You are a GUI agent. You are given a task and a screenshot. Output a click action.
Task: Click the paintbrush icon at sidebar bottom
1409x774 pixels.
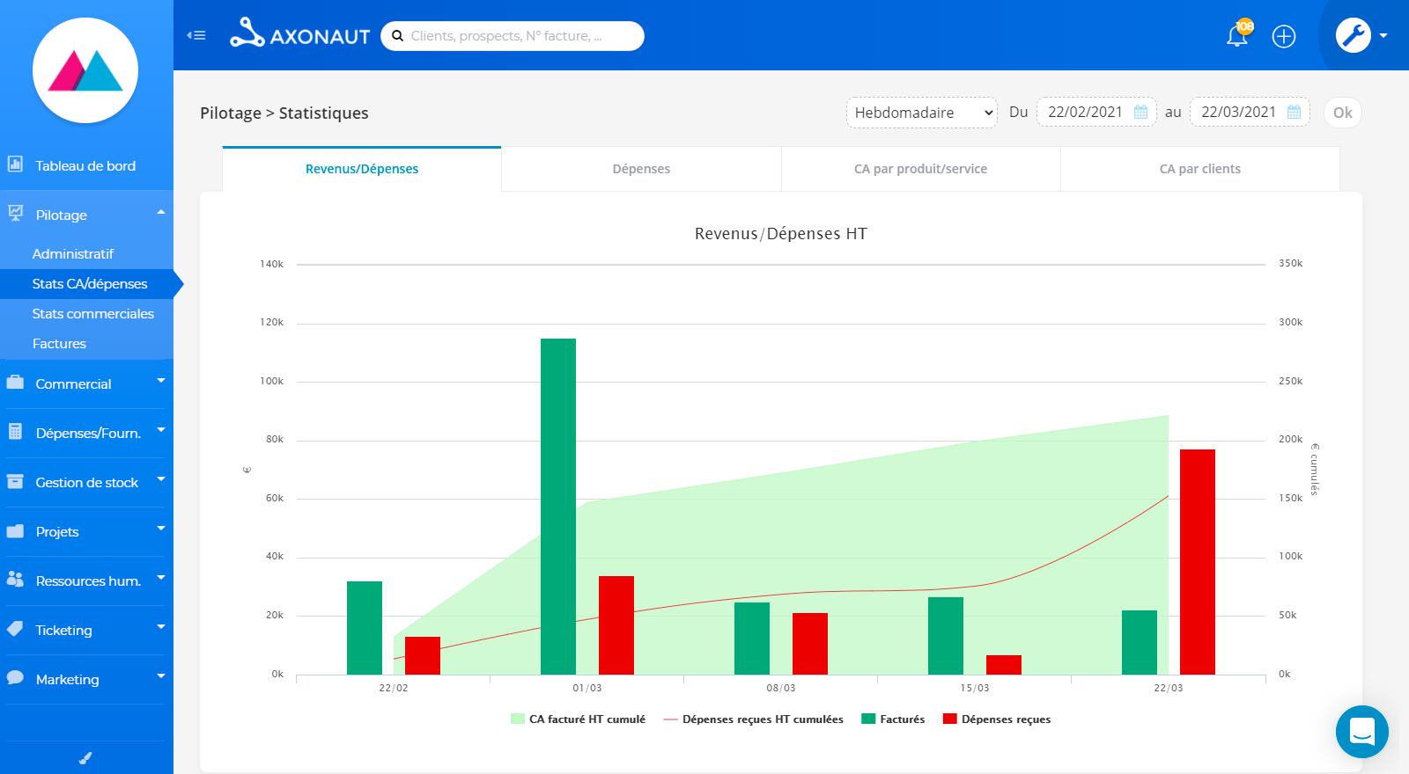[85, 758]
